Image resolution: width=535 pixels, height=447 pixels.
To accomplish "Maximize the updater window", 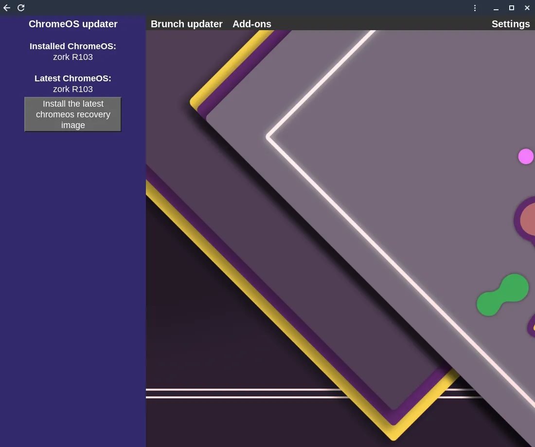I will pyautogui.click(x=511, y=8).
